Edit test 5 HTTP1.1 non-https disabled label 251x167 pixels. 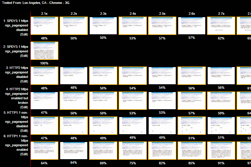pos(24,131)
